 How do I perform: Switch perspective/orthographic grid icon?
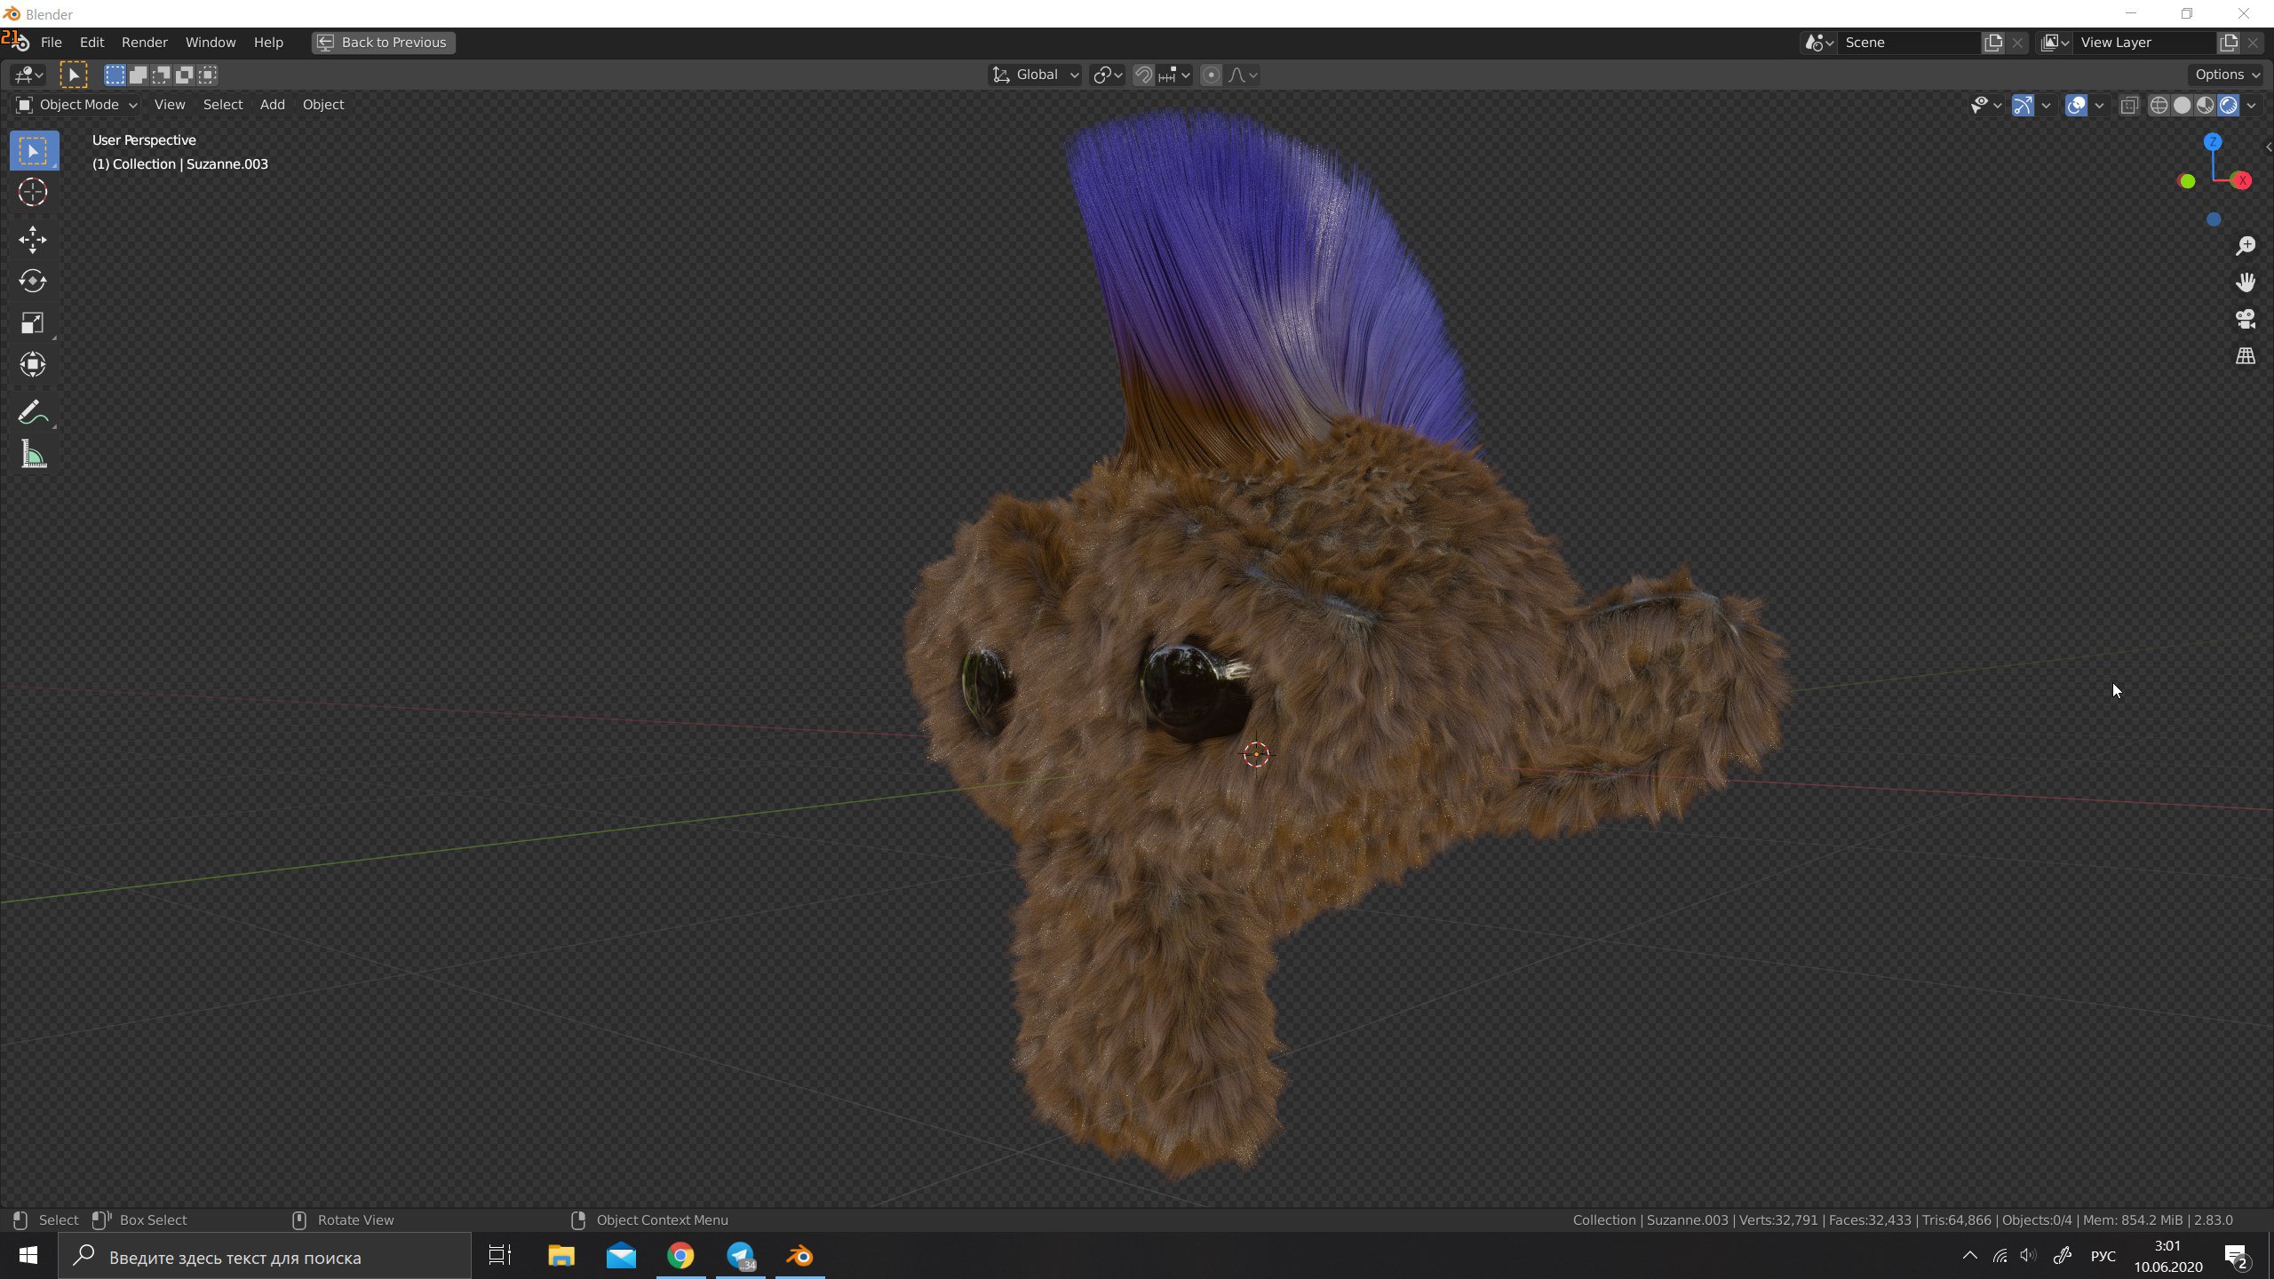pos(2246,356)
